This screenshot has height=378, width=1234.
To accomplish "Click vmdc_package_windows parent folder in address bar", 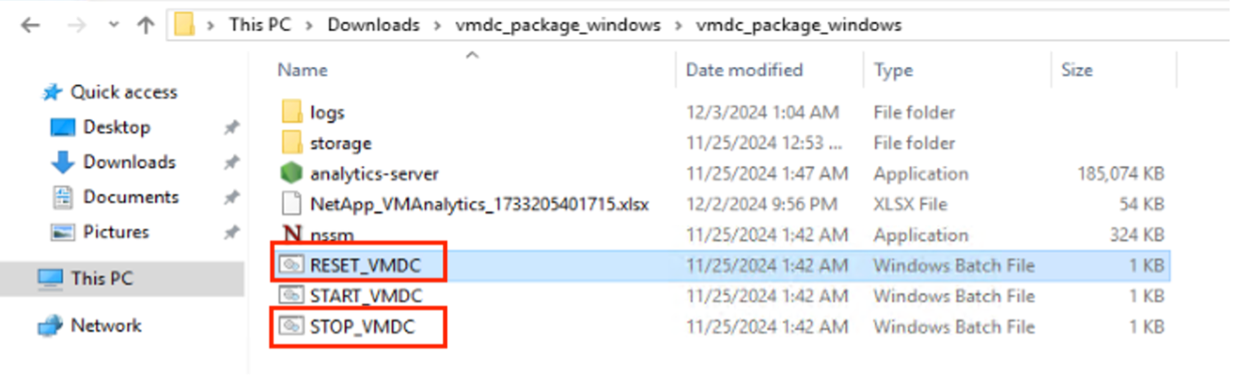I will (558, 25).
